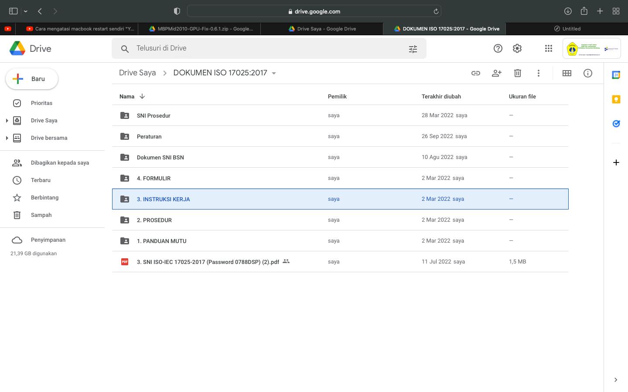628x392 pixels.
Task: Open Google Tasks side panel
Action: (616, 124)
